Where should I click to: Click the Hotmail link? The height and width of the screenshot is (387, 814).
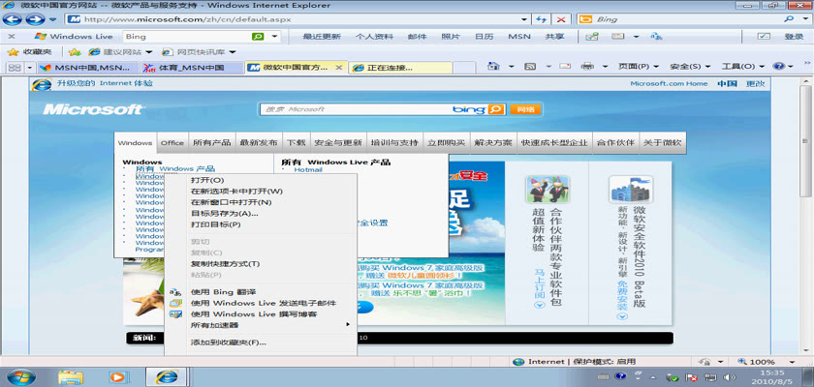pos(308,169)
